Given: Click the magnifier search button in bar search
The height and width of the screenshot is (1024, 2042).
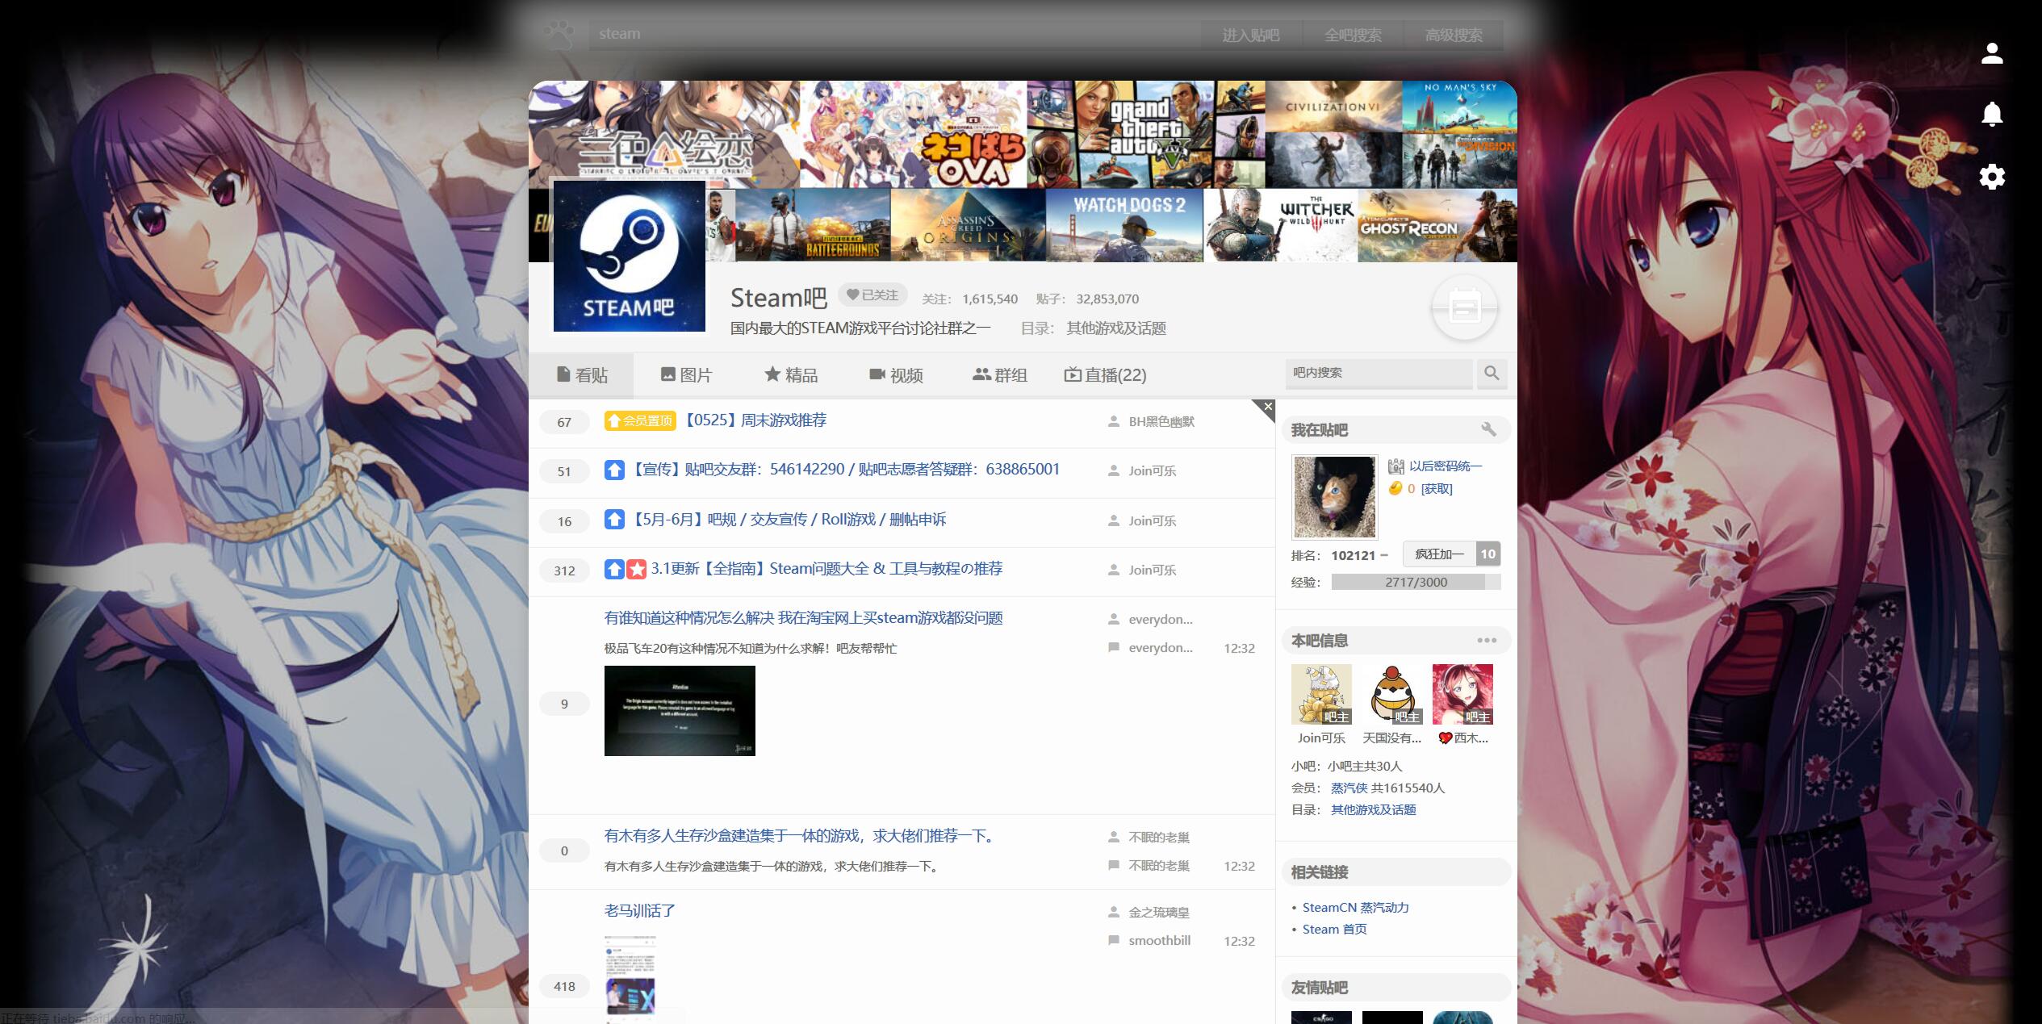Looking at the screenshot, I should point(1492,373).
